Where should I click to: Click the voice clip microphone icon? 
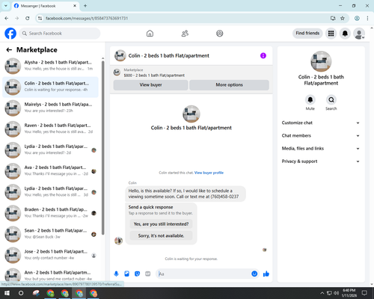(x=116, y=274)
